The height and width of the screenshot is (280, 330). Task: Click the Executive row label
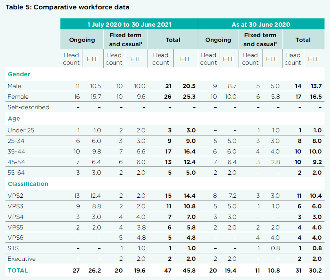point(19,259)
